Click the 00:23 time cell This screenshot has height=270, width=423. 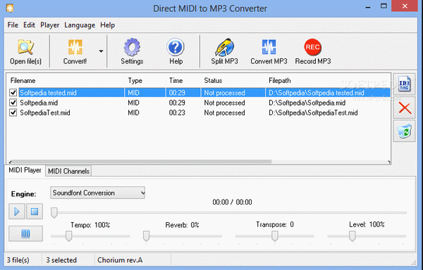177,112
